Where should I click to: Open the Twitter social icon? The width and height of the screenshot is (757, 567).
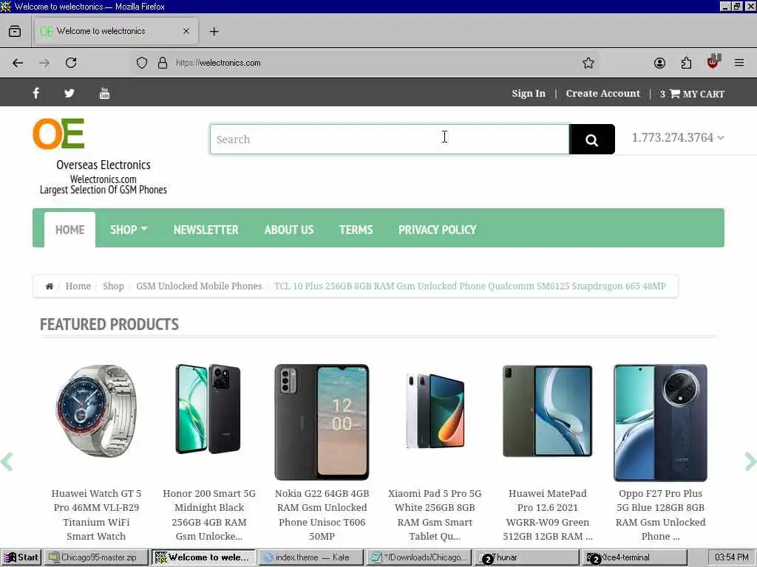click(69, 93)
